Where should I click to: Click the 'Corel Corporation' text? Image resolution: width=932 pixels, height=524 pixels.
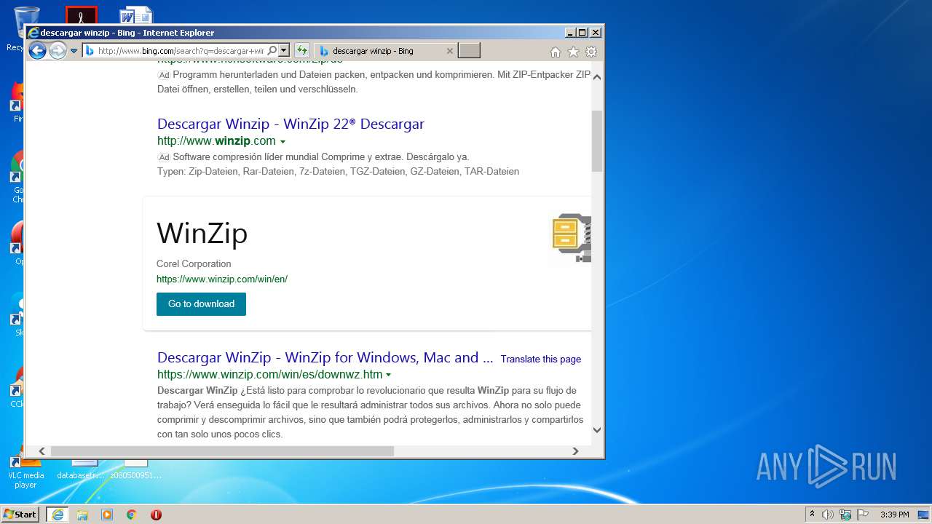[x=194, y=263]
